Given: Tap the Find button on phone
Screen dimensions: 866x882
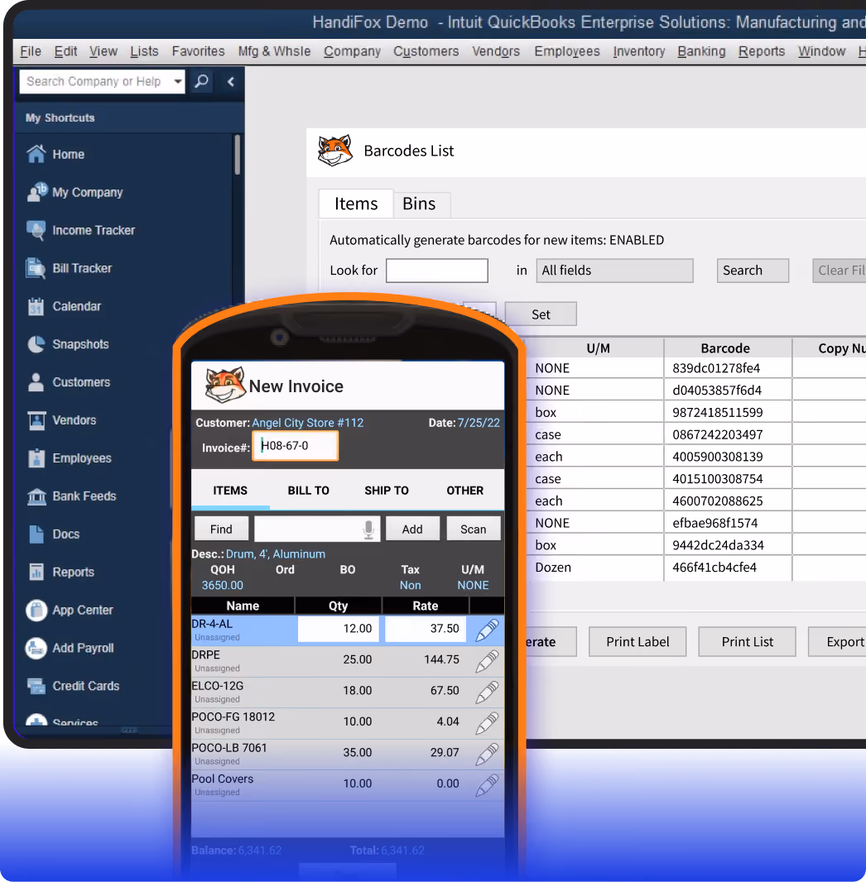Looking at the screenshot, I should 221,530.
